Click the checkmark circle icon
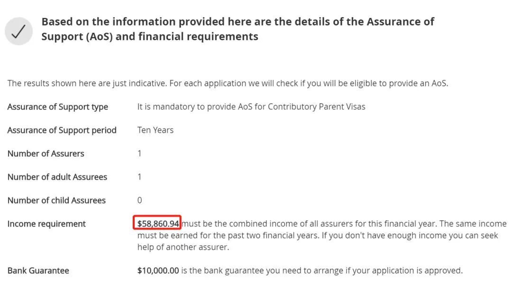This screenshot has width=512, height=282. tap(19, 31)
